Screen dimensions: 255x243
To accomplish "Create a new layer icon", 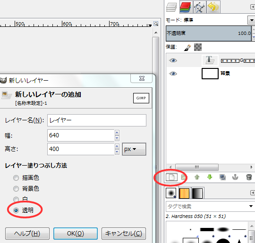I will [171, 177].
